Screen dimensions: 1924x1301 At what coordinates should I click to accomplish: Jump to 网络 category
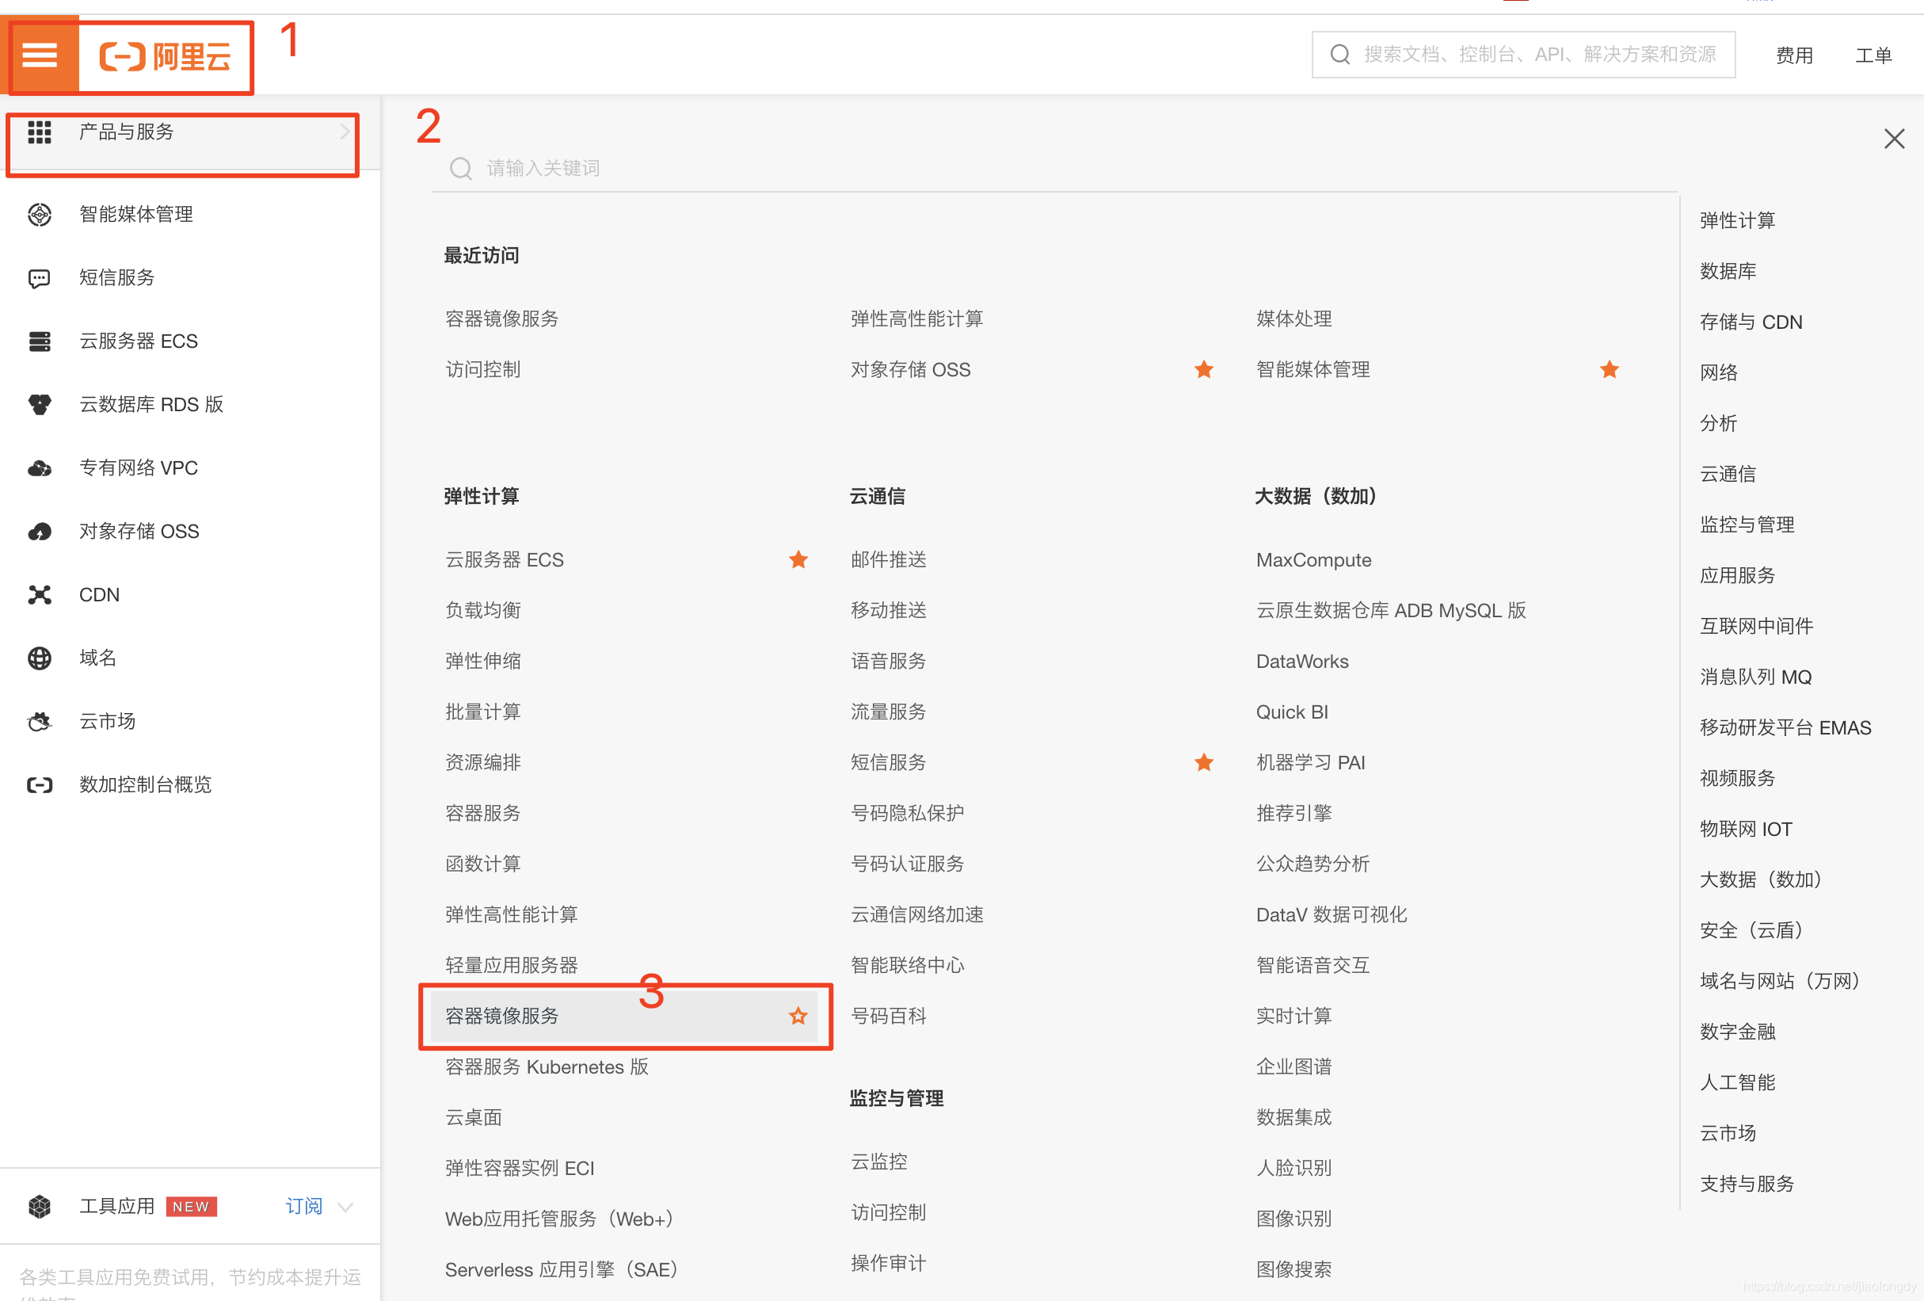(x=1719, y=372)
